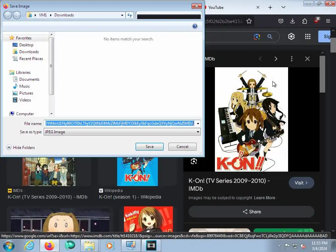Open the Save as type combo box
This screenshot has height=252, width=336.
pyautogui.click(x=122, y=132)
